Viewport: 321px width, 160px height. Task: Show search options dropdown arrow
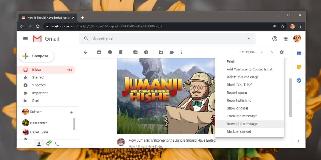(249, 39)
